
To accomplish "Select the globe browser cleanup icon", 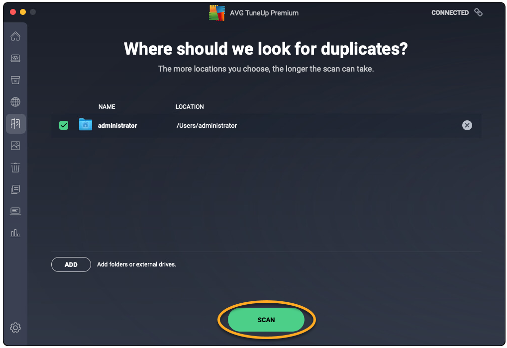I will [x=15, y=102].
